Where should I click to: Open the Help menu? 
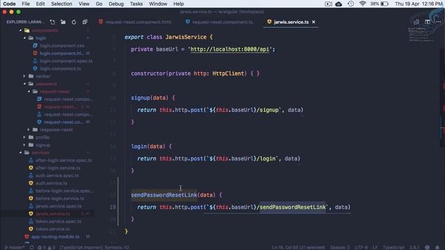coord(179,3)
